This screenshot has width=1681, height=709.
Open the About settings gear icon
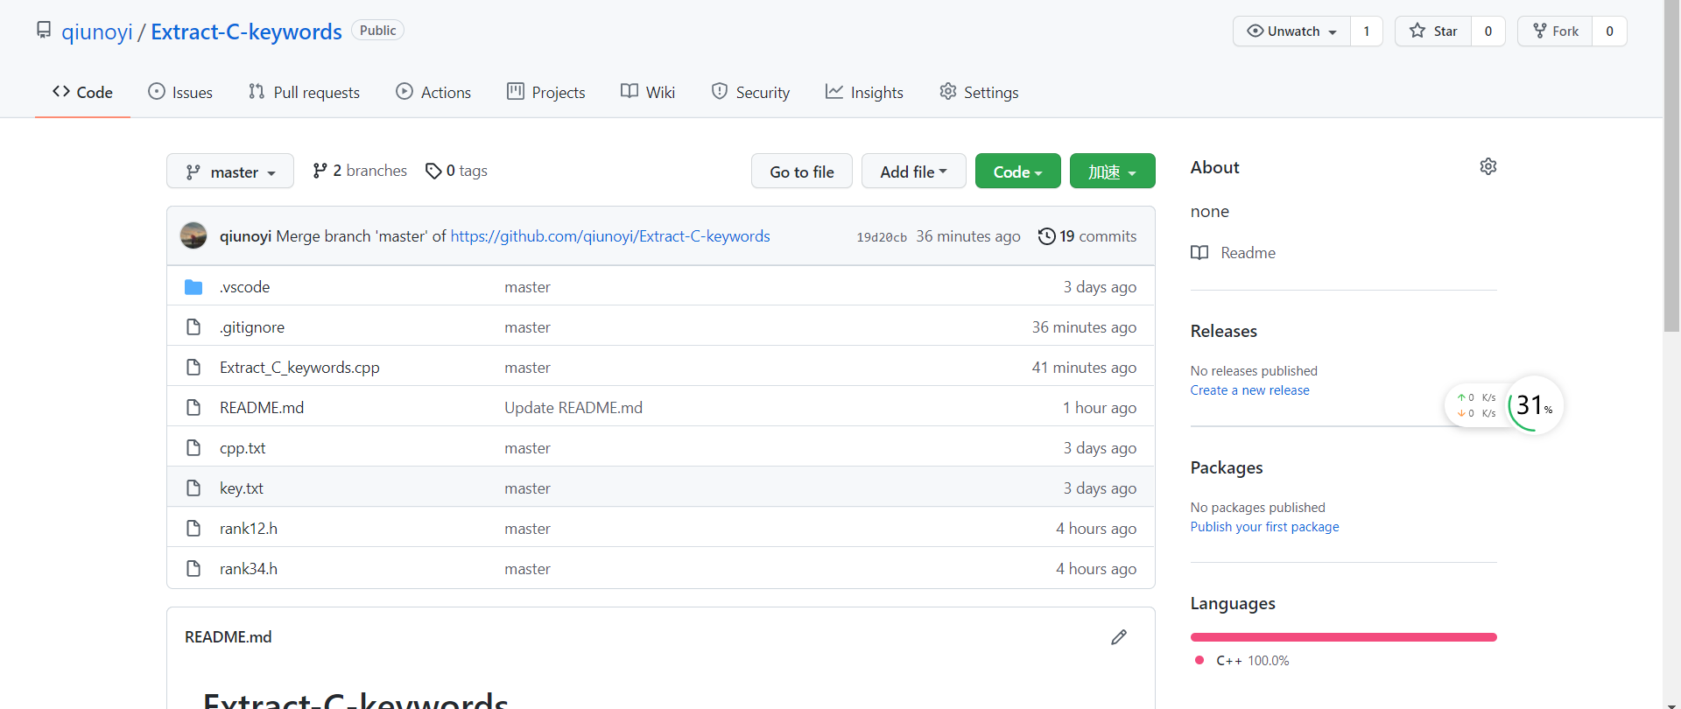1488,166
